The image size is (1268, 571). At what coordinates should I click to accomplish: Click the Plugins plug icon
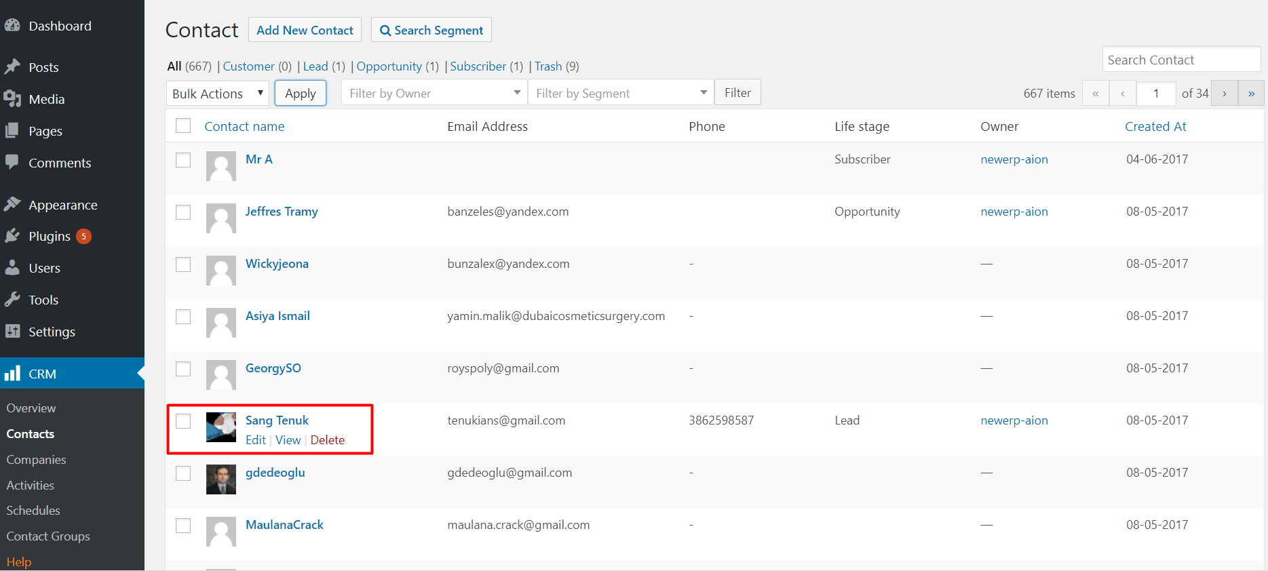coord(12,235)
